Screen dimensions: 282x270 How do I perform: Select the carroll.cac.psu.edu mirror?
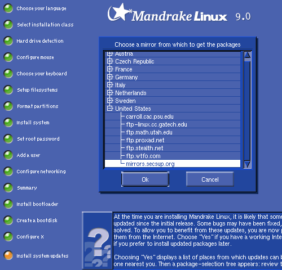[x=173, y=116]
